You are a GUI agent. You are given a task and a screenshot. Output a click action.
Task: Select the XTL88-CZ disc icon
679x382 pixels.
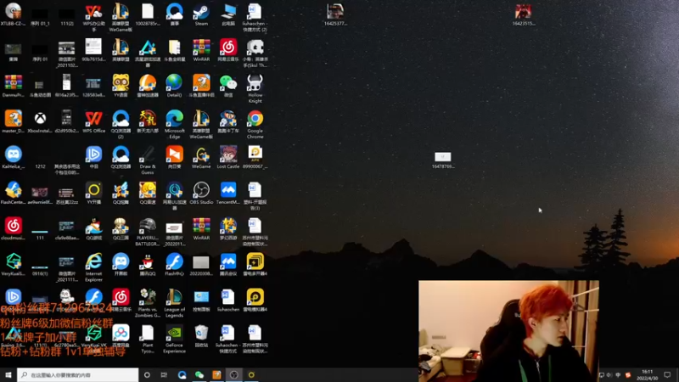(14, 12)
